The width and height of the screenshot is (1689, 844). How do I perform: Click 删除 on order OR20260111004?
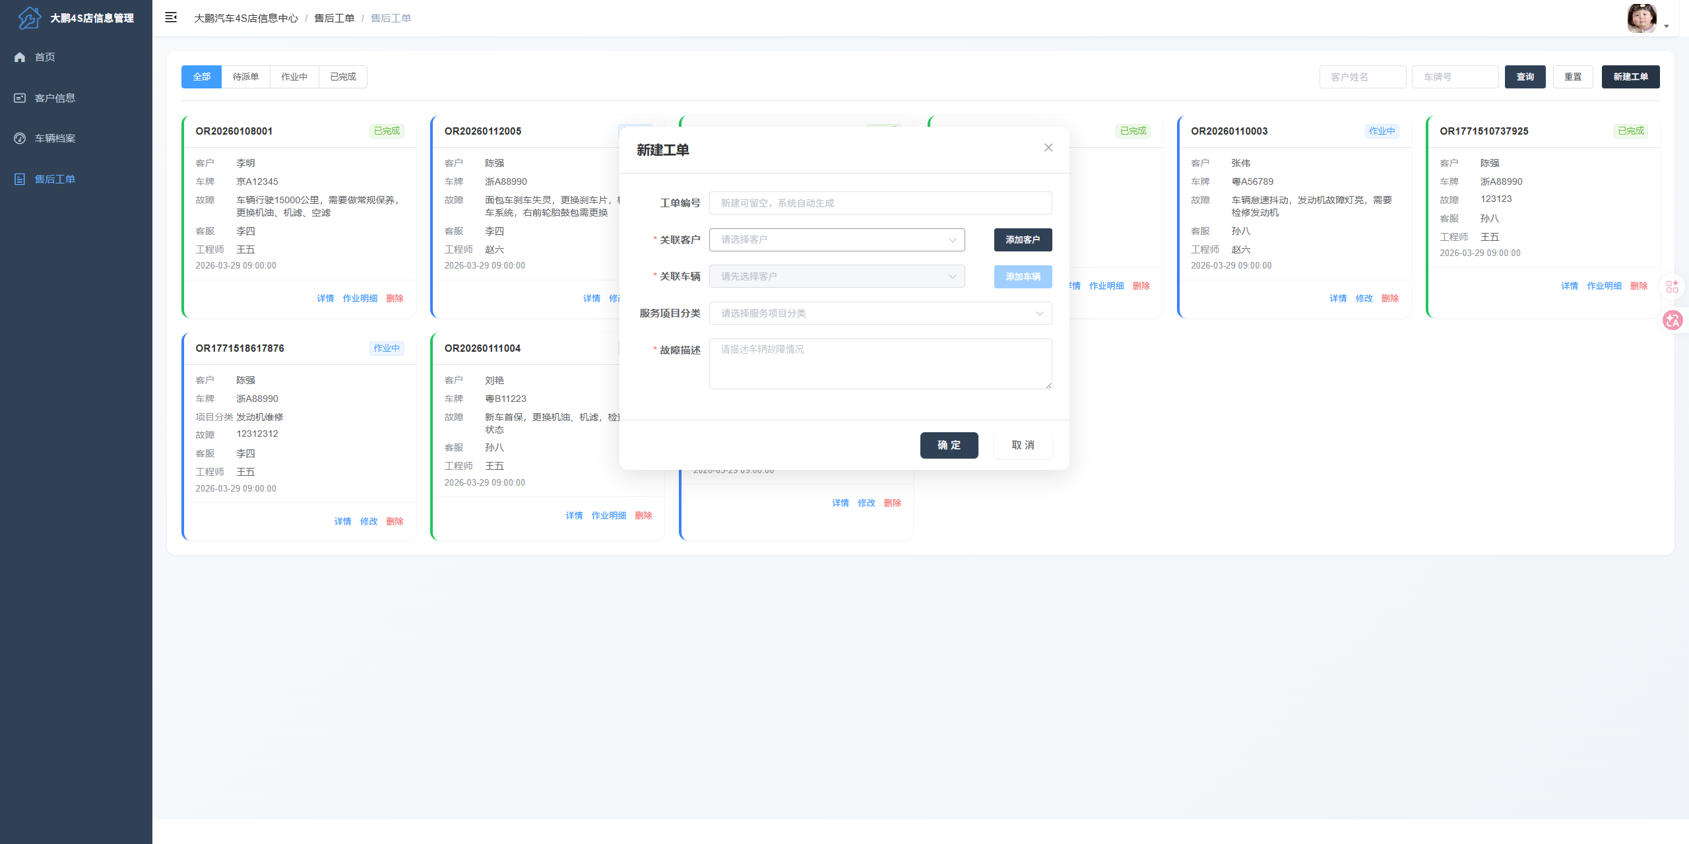643,515
